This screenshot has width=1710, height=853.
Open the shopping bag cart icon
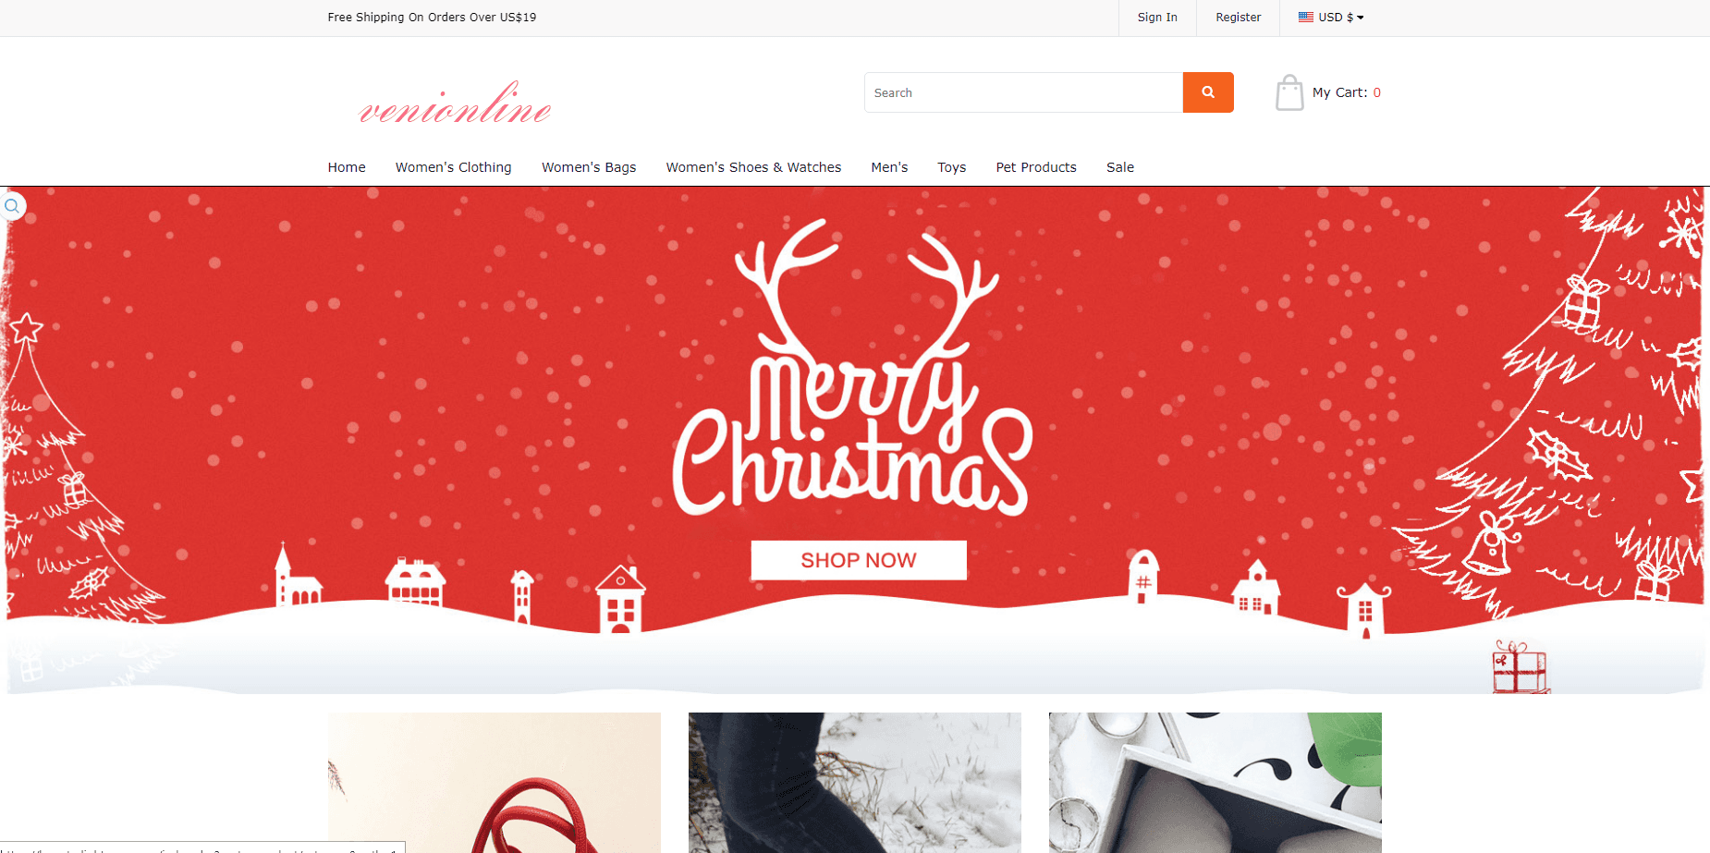[x=1289, y=92]
